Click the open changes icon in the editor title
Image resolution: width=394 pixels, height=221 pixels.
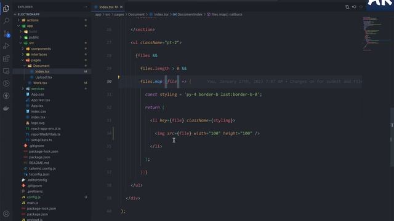(x=347, y=7)
